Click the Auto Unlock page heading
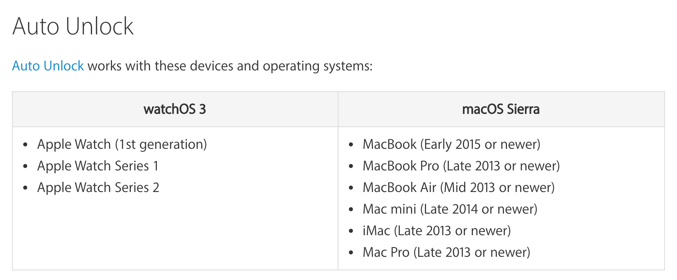This screenshot has width=677, height=280. (73, 26)
